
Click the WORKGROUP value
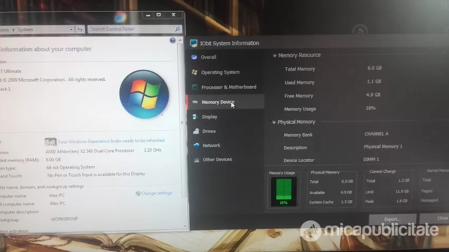64,219
